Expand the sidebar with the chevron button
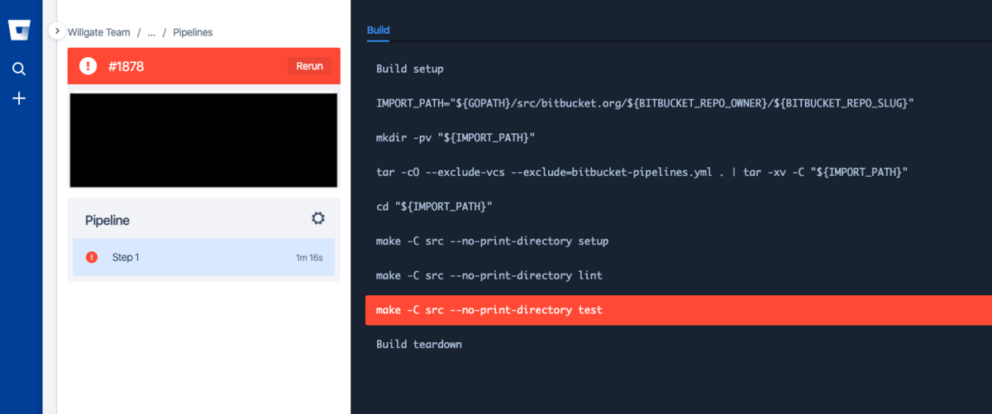992x414 pixels. [57, 31]
